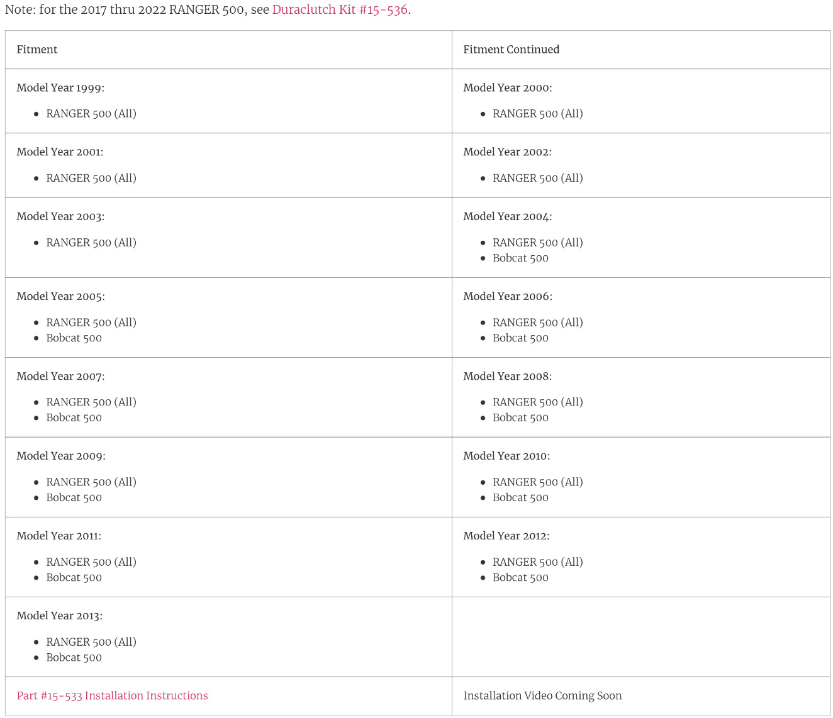Click Bobcat 500 under Model Year 2011
Viewport: 833px width, 718px height.
coord(74,577)
